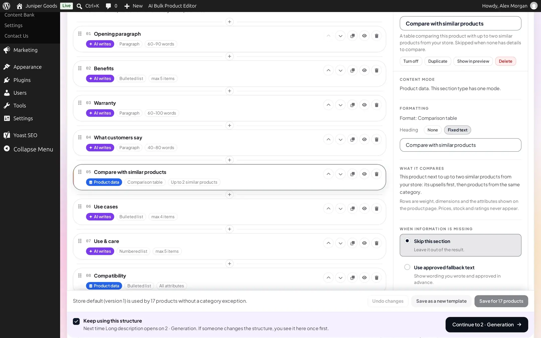Duplicate Compare with similar products row
Screen dimensions: 541x338
(352, 174)
